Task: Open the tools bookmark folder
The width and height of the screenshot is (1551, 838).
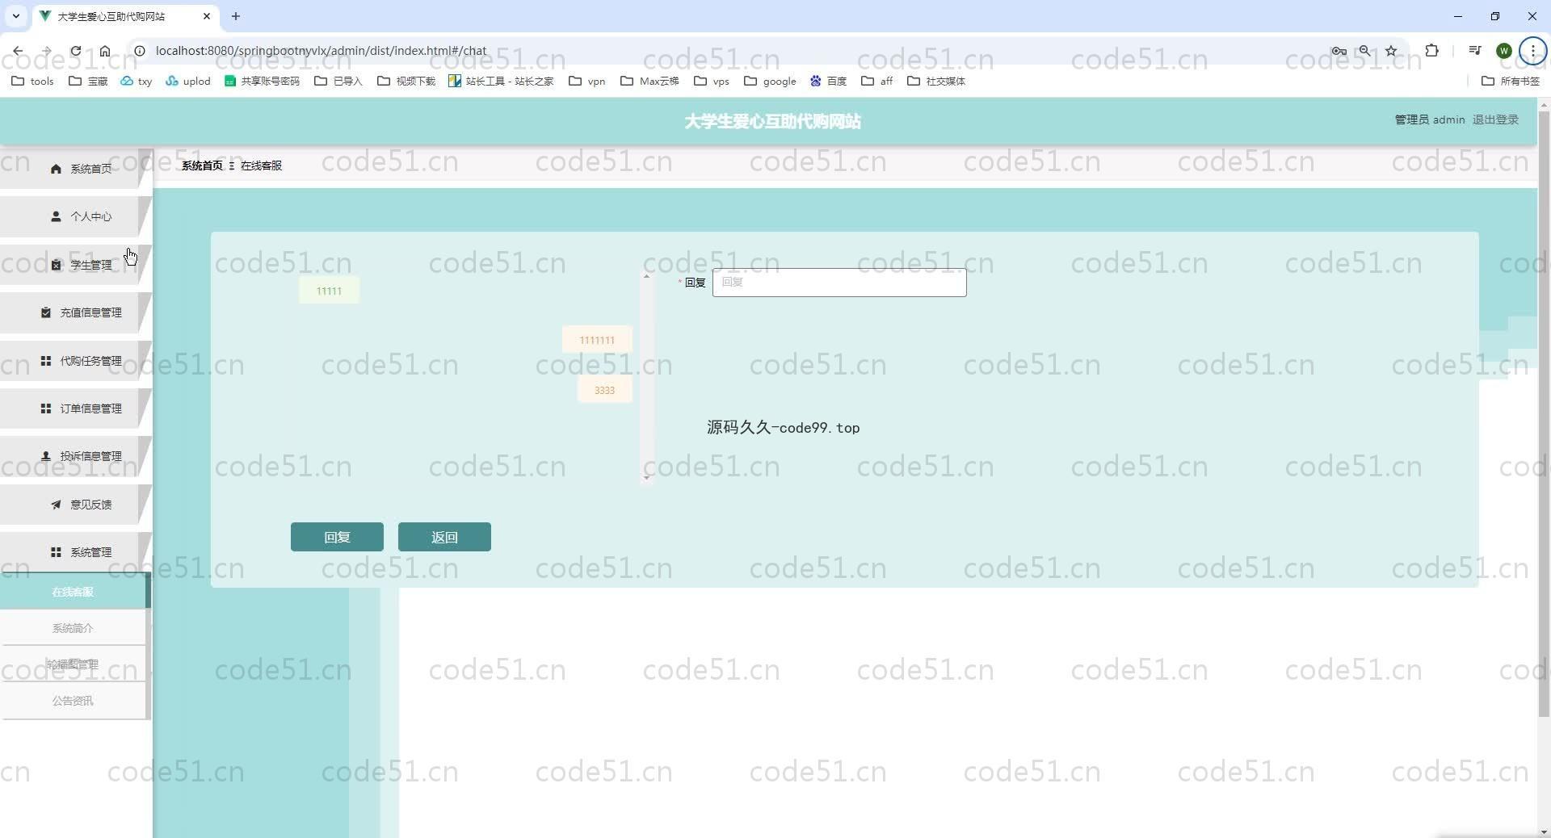Action: coord(32,81)
